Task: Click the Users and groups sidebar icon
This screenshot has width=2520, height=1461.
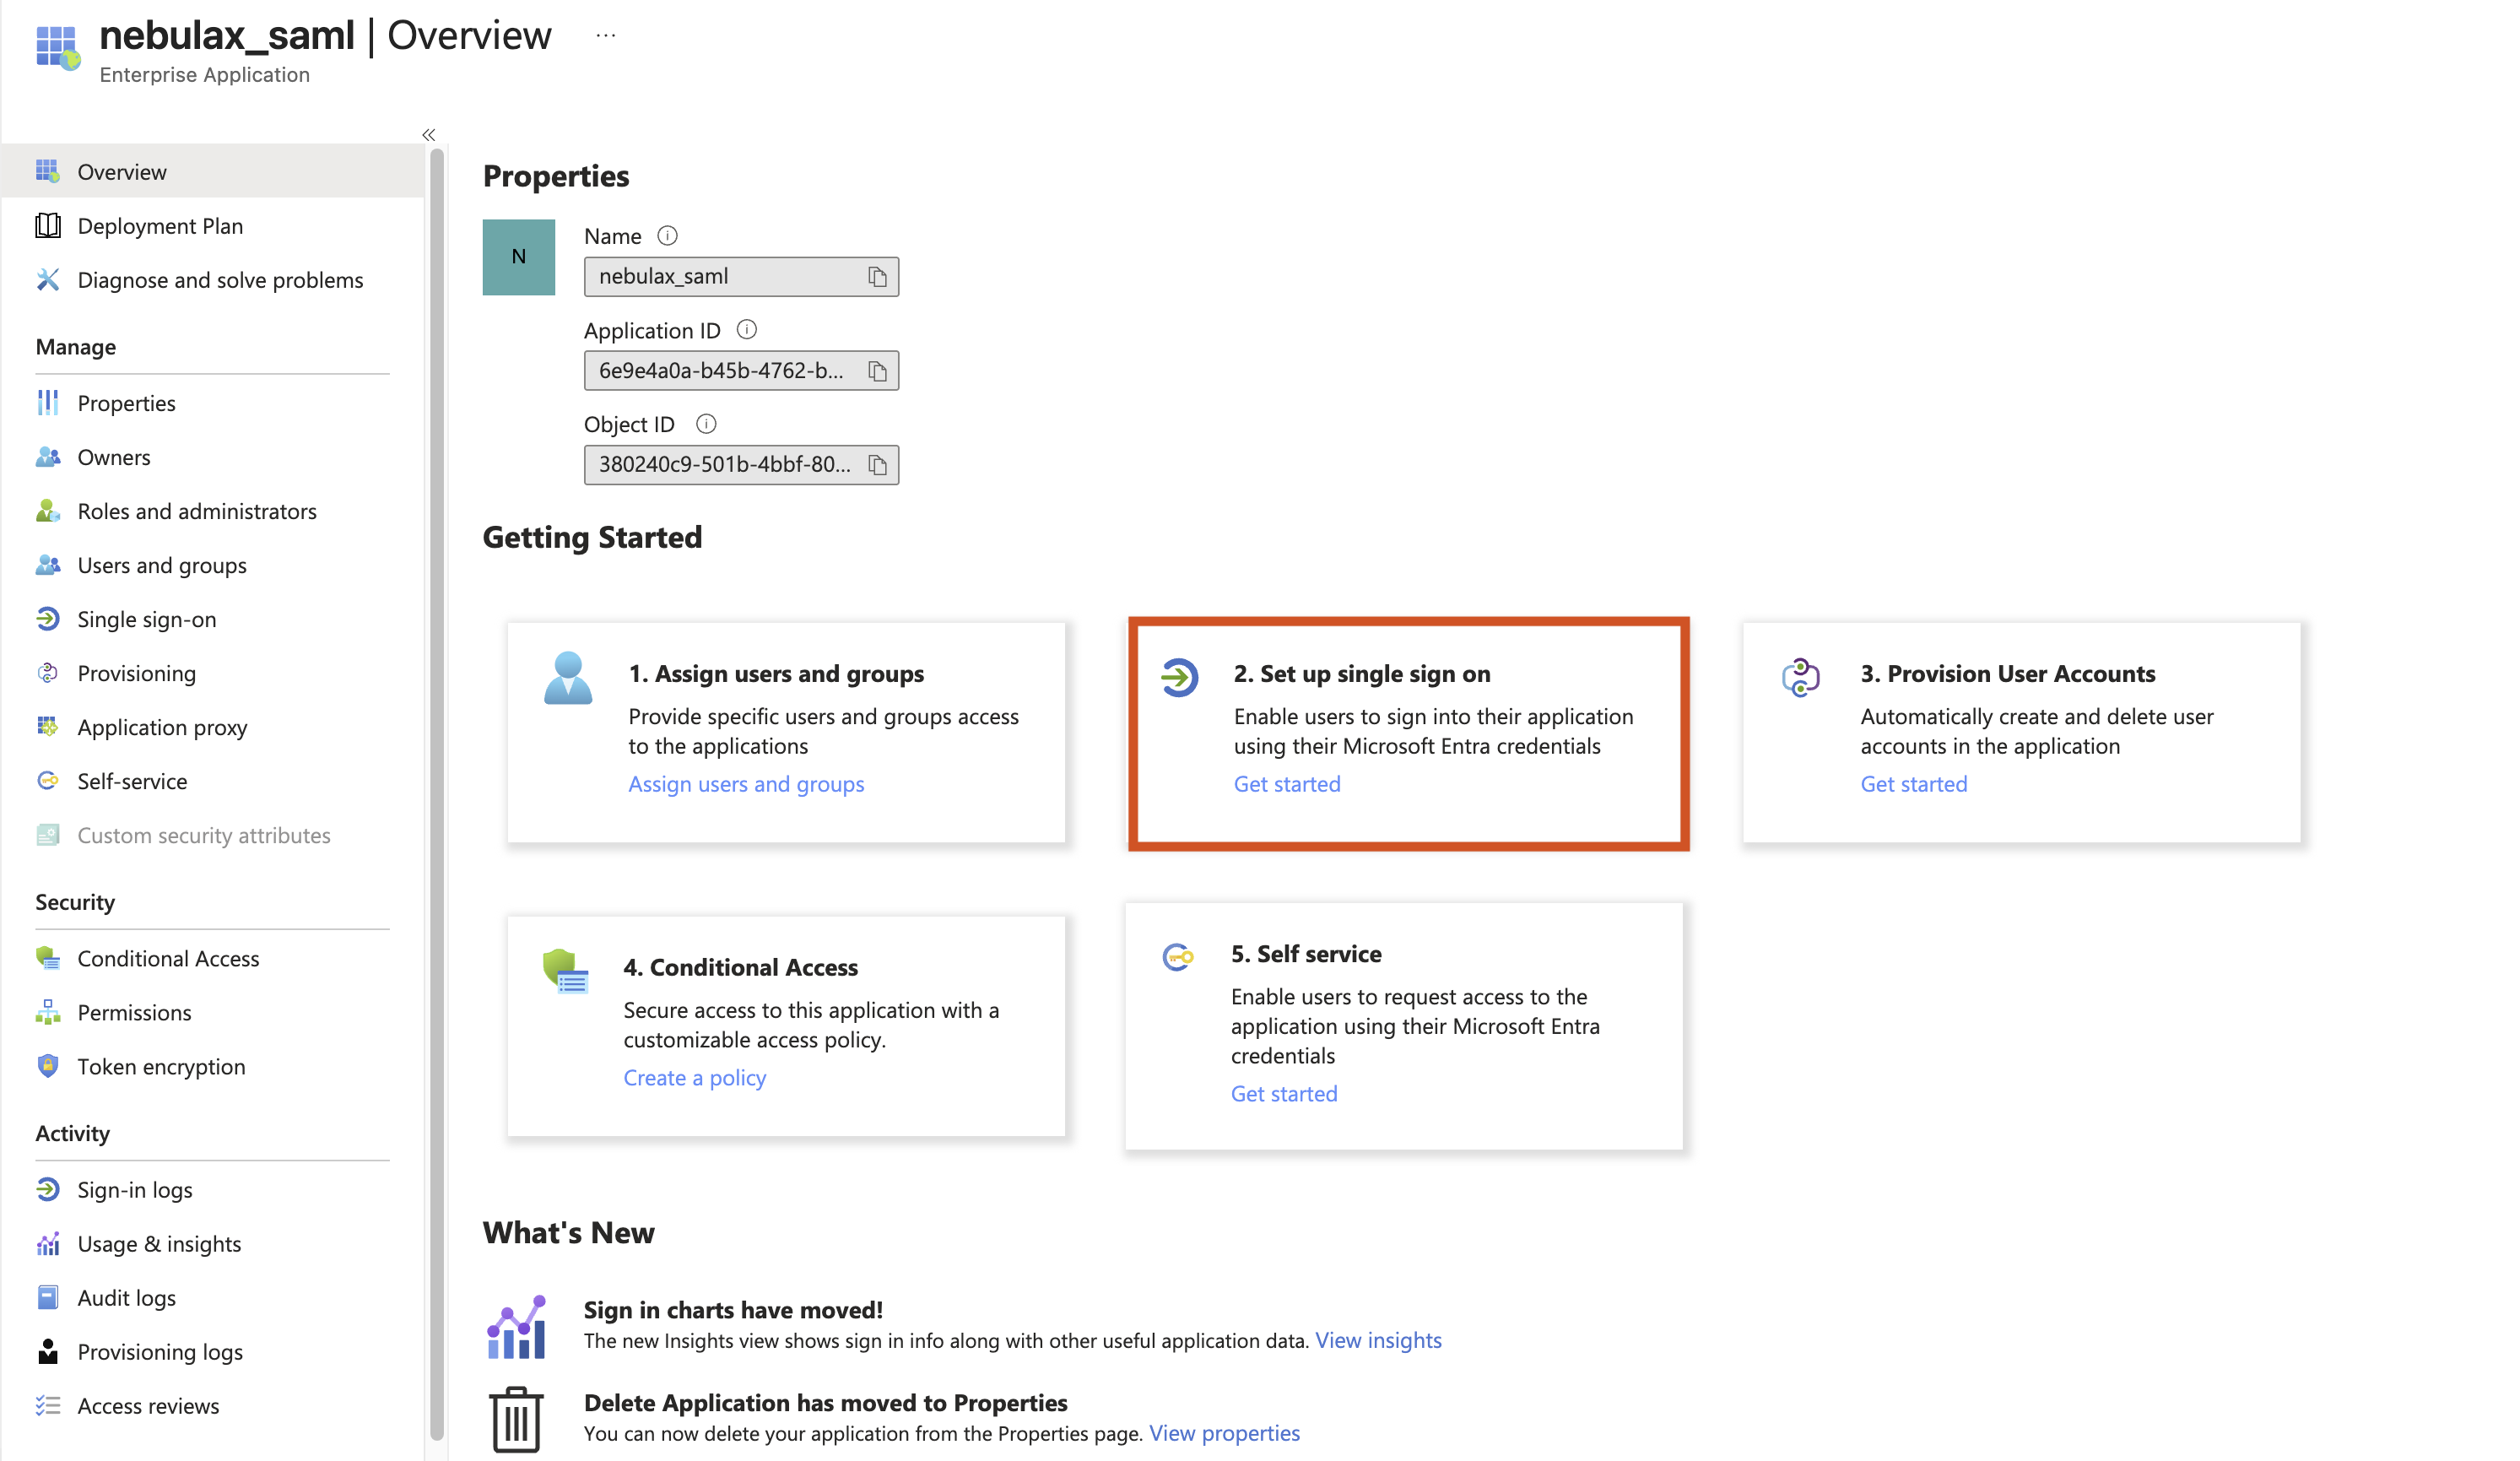Action: (x=48, y=564)
